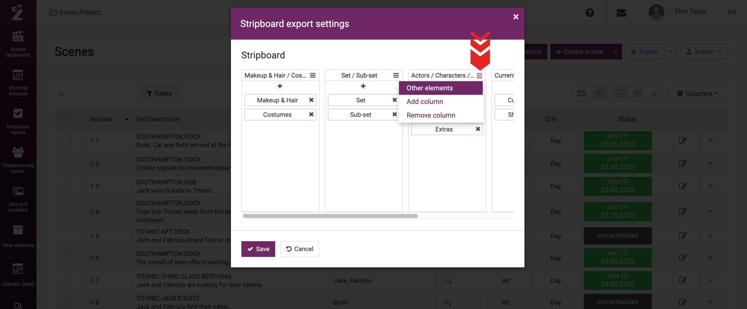Expand row options for scene 1-7
747x309 pixels.
[x=711, y=280]
